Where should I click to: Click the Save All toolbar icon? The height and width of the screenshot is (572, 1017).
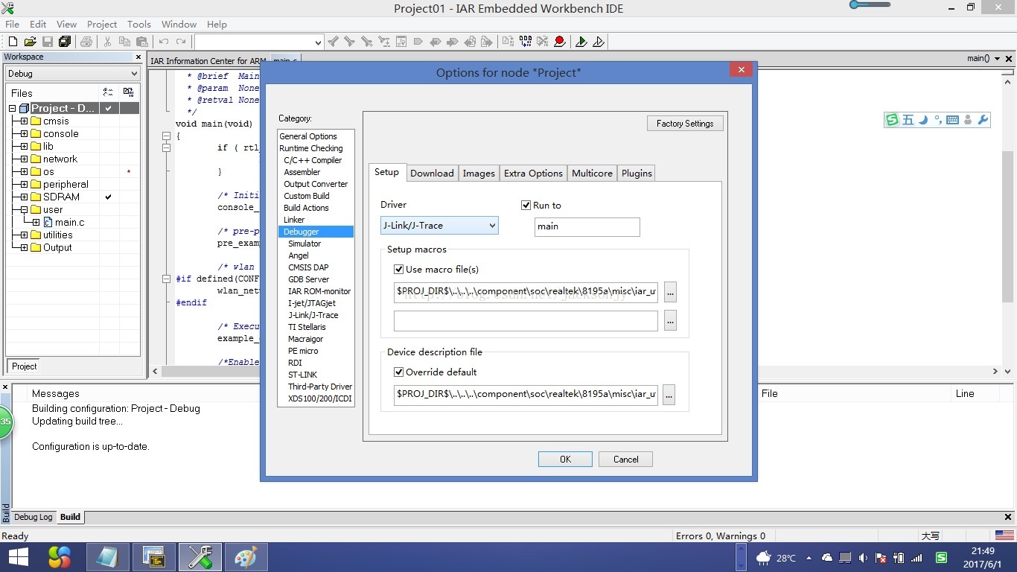point(65,42)
